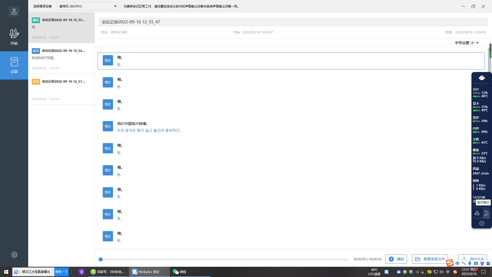492x277 pixels.
Task: Click the taskbar clock 12:57 2022/9/16
Action: tap(469, 272)
